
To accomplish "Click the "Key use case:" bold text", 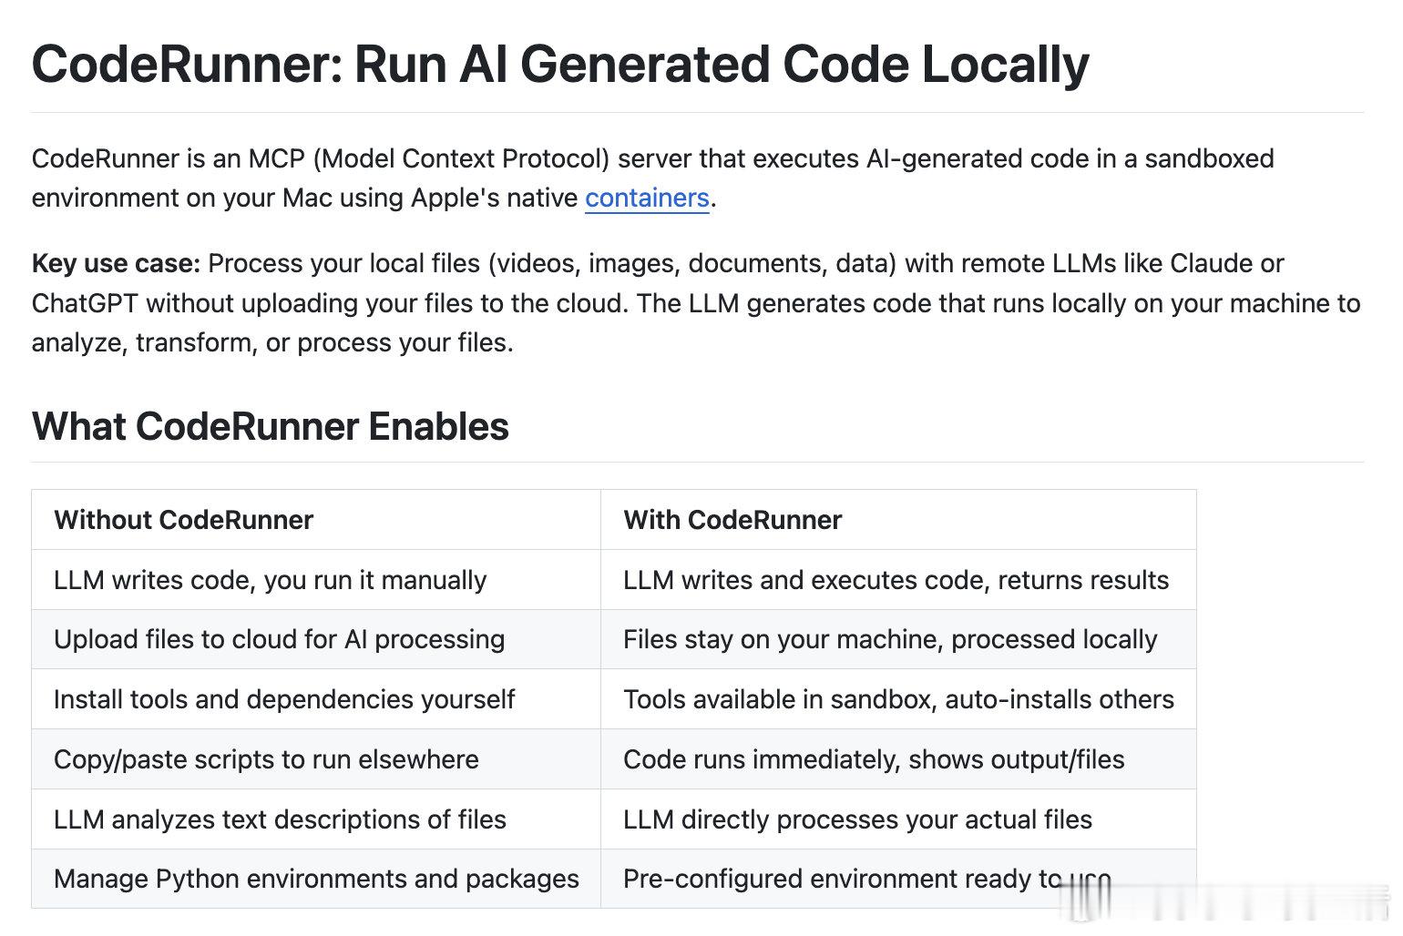I will pyautogui.click(x=116, y=263).
